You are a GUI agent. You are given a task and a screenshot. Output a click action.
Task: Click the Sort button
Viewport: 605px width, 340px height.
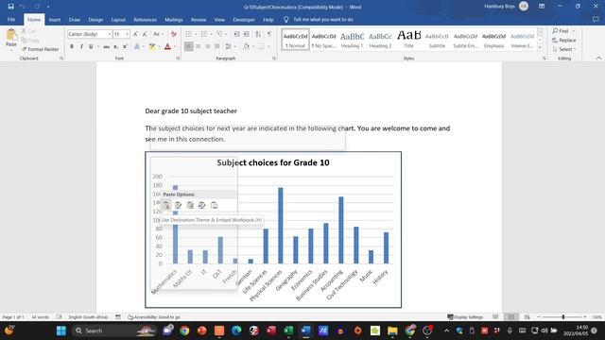click(x=258, y=34)
